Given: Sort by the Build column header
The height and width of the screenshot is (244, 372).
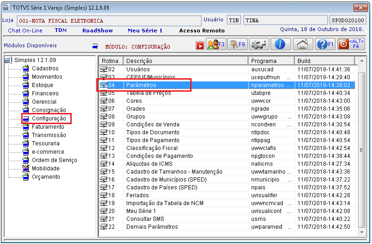Looking at the screenshot, I should pyautogui.click(x=324, y=61).
